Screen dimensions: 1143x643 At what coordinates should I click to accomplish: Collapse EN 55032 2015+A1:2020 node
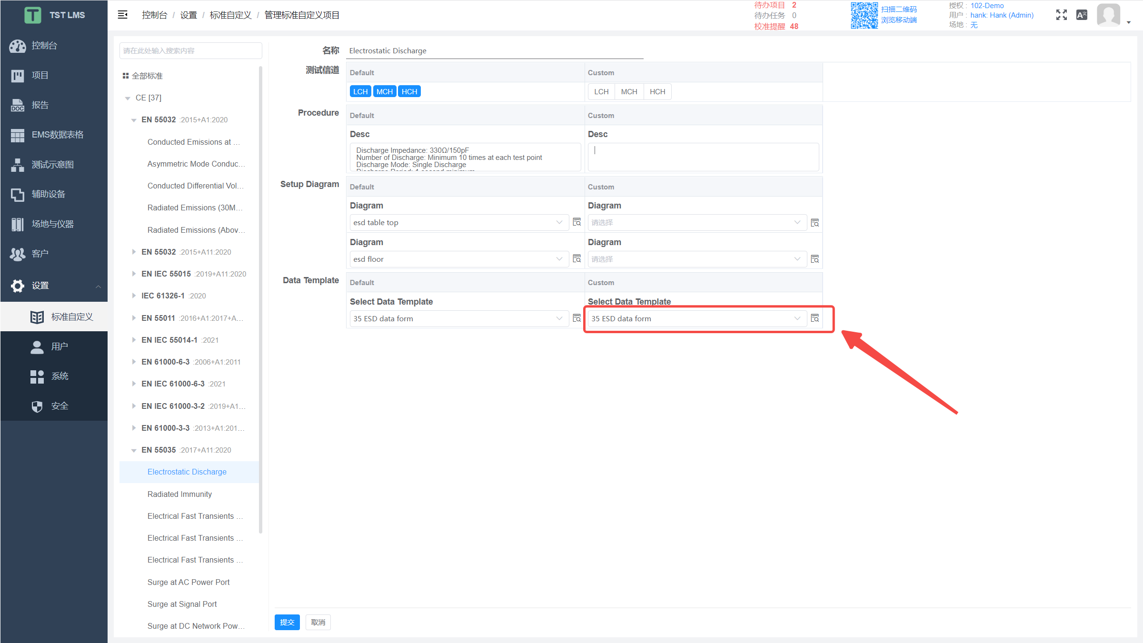134,120
